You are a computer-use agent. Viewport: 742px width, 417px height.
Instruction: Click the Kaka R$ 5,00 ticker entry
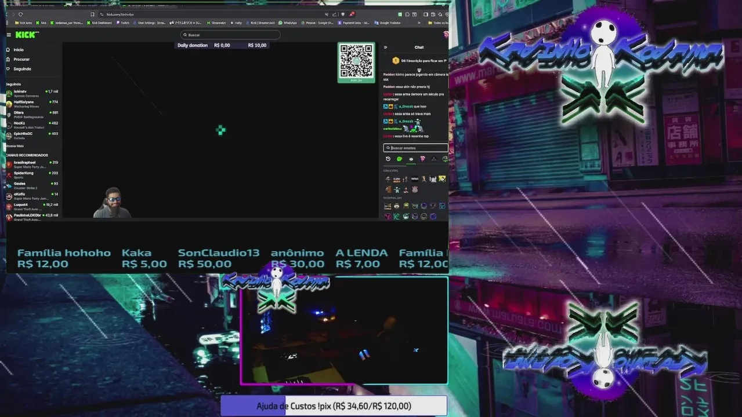144,258
